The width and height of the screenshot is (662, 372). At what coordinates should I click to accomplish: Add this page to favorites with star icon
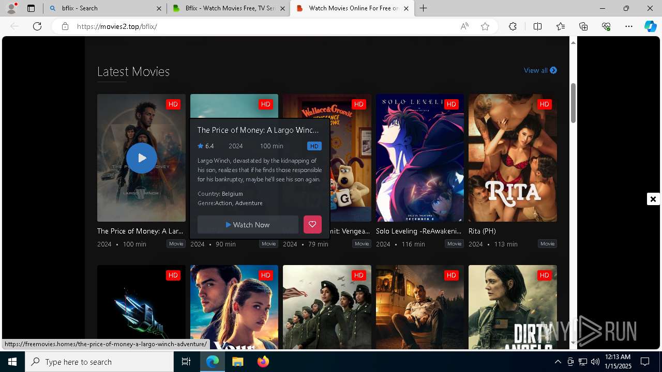pos(485,26)
